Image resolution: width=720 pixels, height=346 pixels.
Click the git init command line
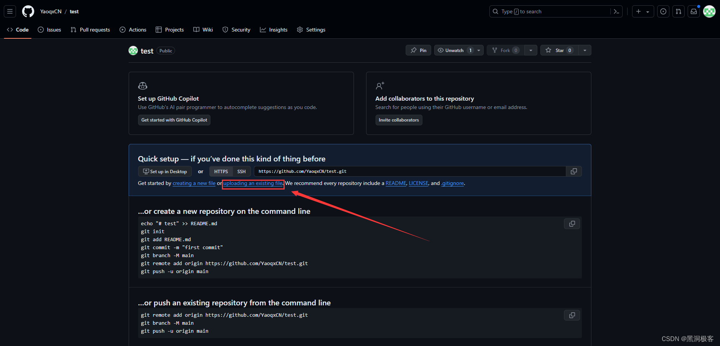pyautogui.click(x=153, y=231)
